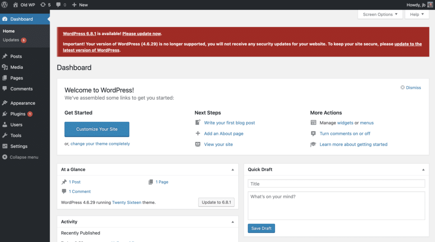Focus the What's on your mind text area

[x=336, y=205]
